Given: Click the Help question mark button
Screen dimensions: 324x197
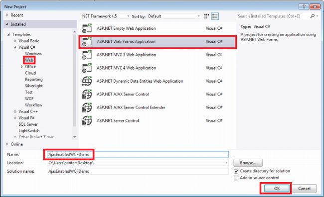Looking at the screenshot, I should tap(304, 6).
